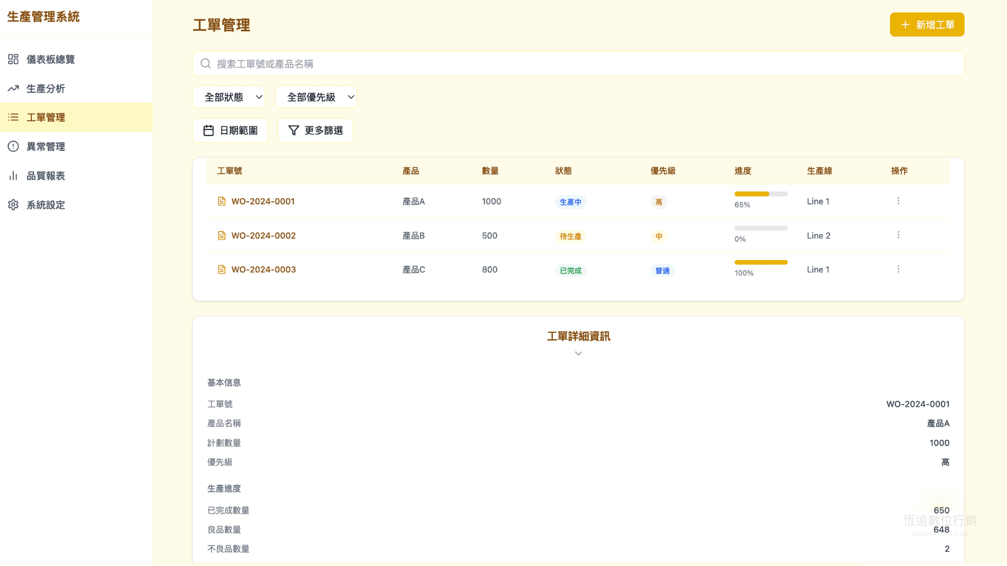Viewport: 1007px width, 566px height.
Task: Open the 日期範圍 calendar icon
Action: coord(209,130)
